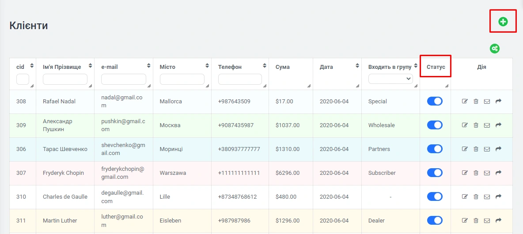Viewport: 523px width, 234px height.
Task: Click the green add client plus icon
Action: coord(503,22)
